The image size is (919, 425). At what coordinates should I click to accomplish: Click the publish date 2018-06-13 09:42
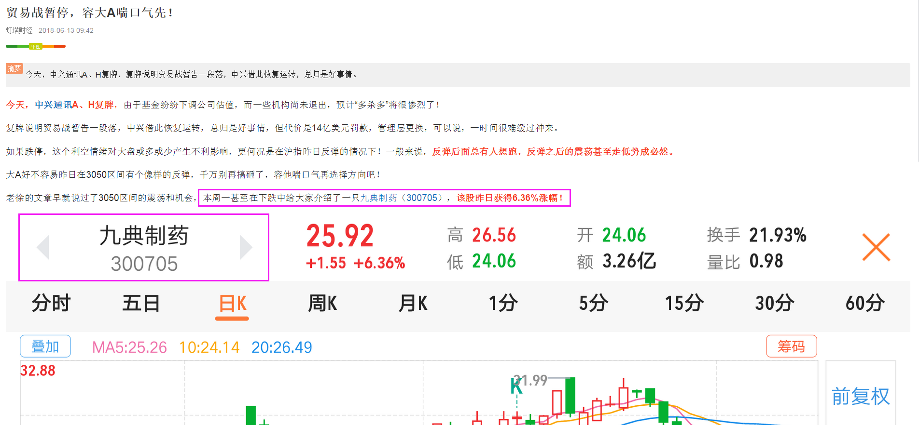click(x=66, y=30)
